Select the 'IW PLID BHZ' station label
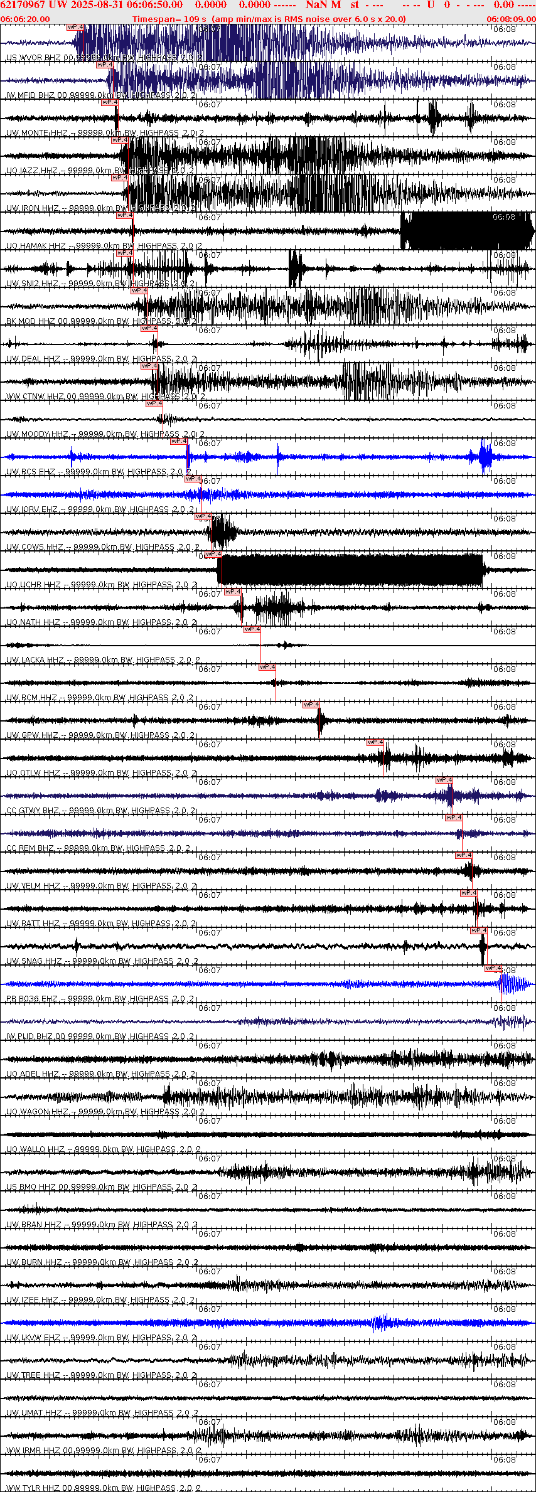The height and width of the screenshot is (1492, 536). point(29,1036)
